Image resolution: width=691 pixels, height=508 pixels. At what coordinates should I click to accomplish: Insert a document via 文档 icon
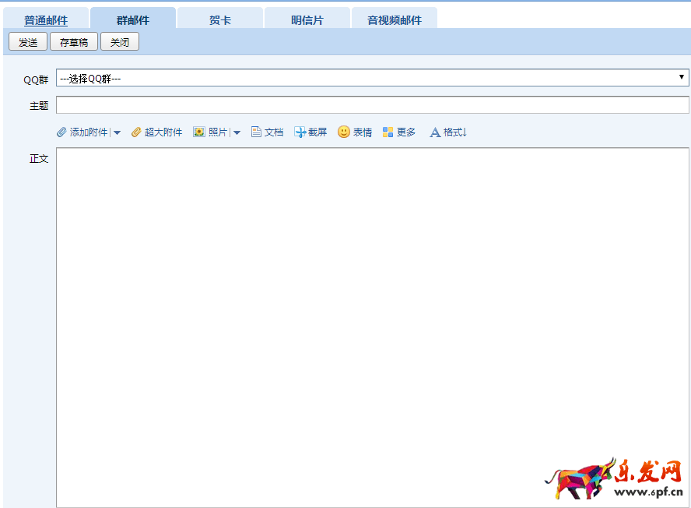coord(256,132)
